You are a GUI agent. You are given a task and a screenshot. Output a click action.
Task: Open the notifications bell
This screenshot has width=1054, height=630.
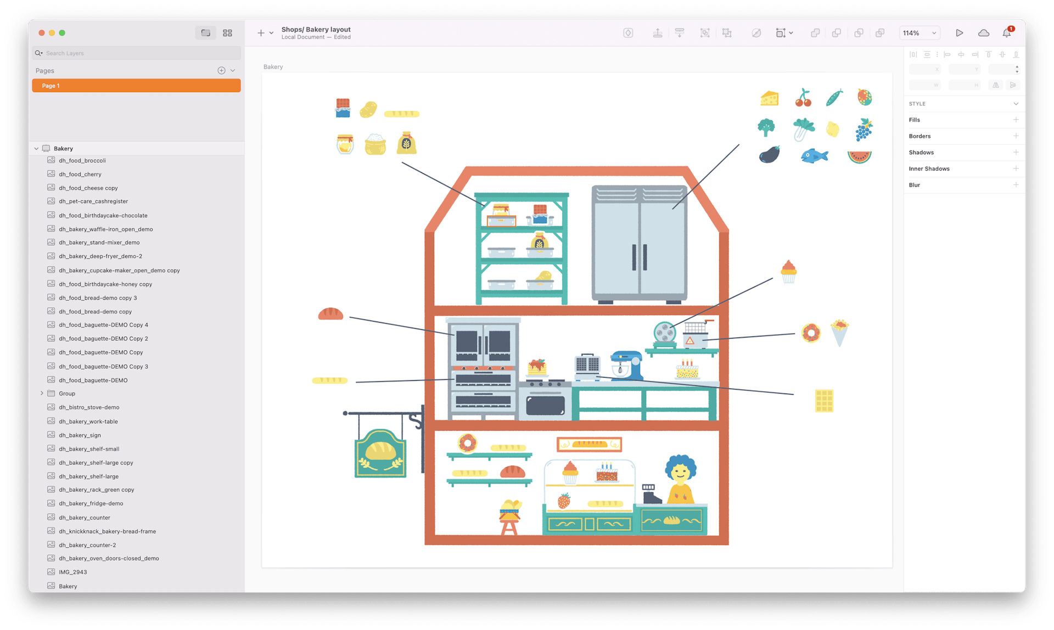pos(1007,33)
